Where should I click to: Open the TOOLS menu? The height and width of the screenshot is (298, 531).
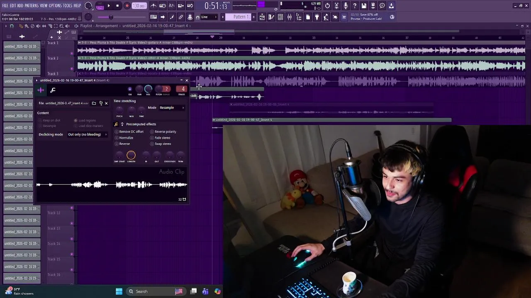[67, 5]
